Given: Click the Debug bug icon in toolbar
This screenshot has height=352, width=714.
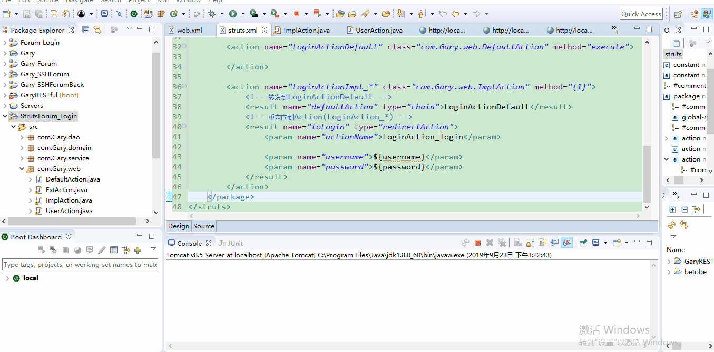Looking at the screenshot, I should coord(211,14).
